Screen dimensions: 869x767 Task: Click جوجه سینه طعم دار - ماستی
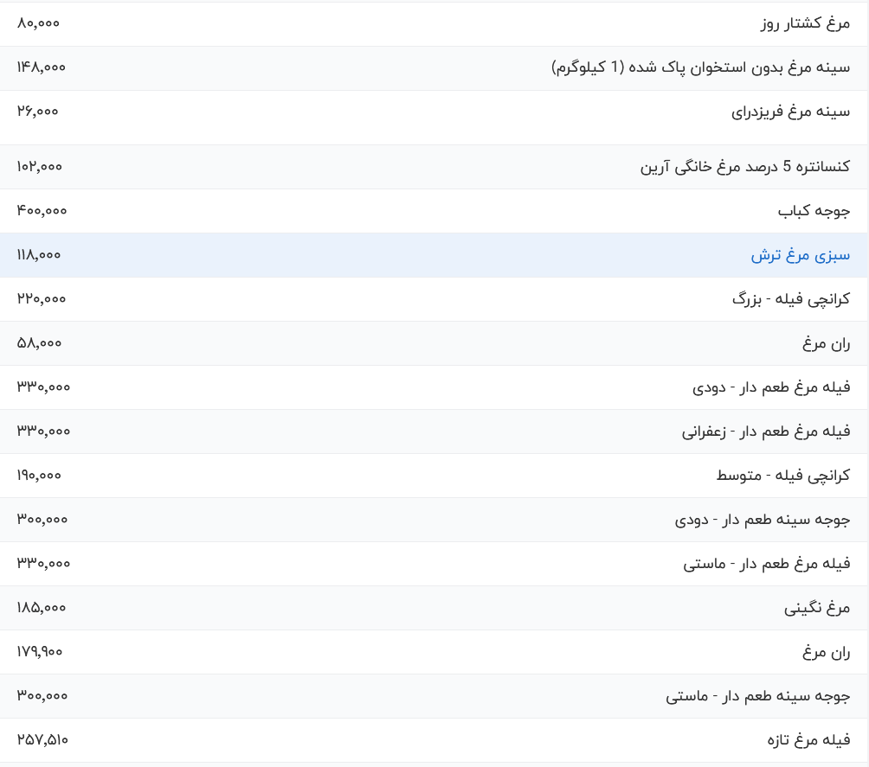pos(757,696)
